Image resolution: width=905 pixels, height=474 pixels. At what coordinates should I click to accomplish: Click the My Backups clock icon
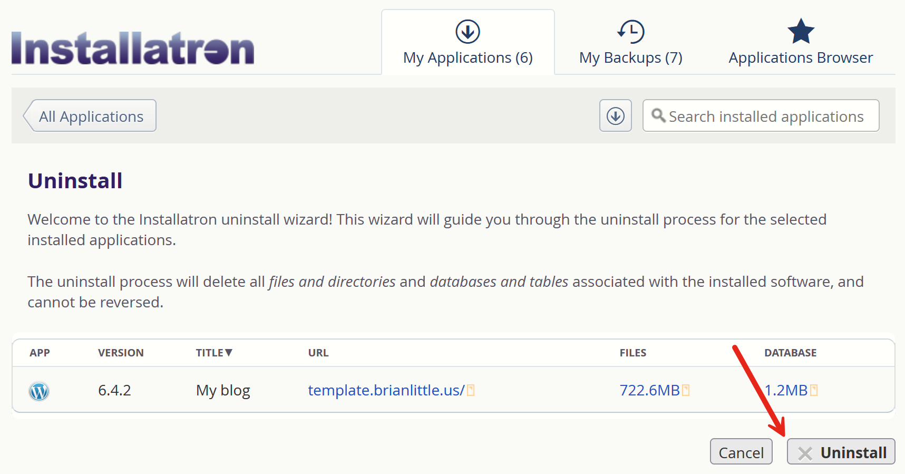coord(631,32)
